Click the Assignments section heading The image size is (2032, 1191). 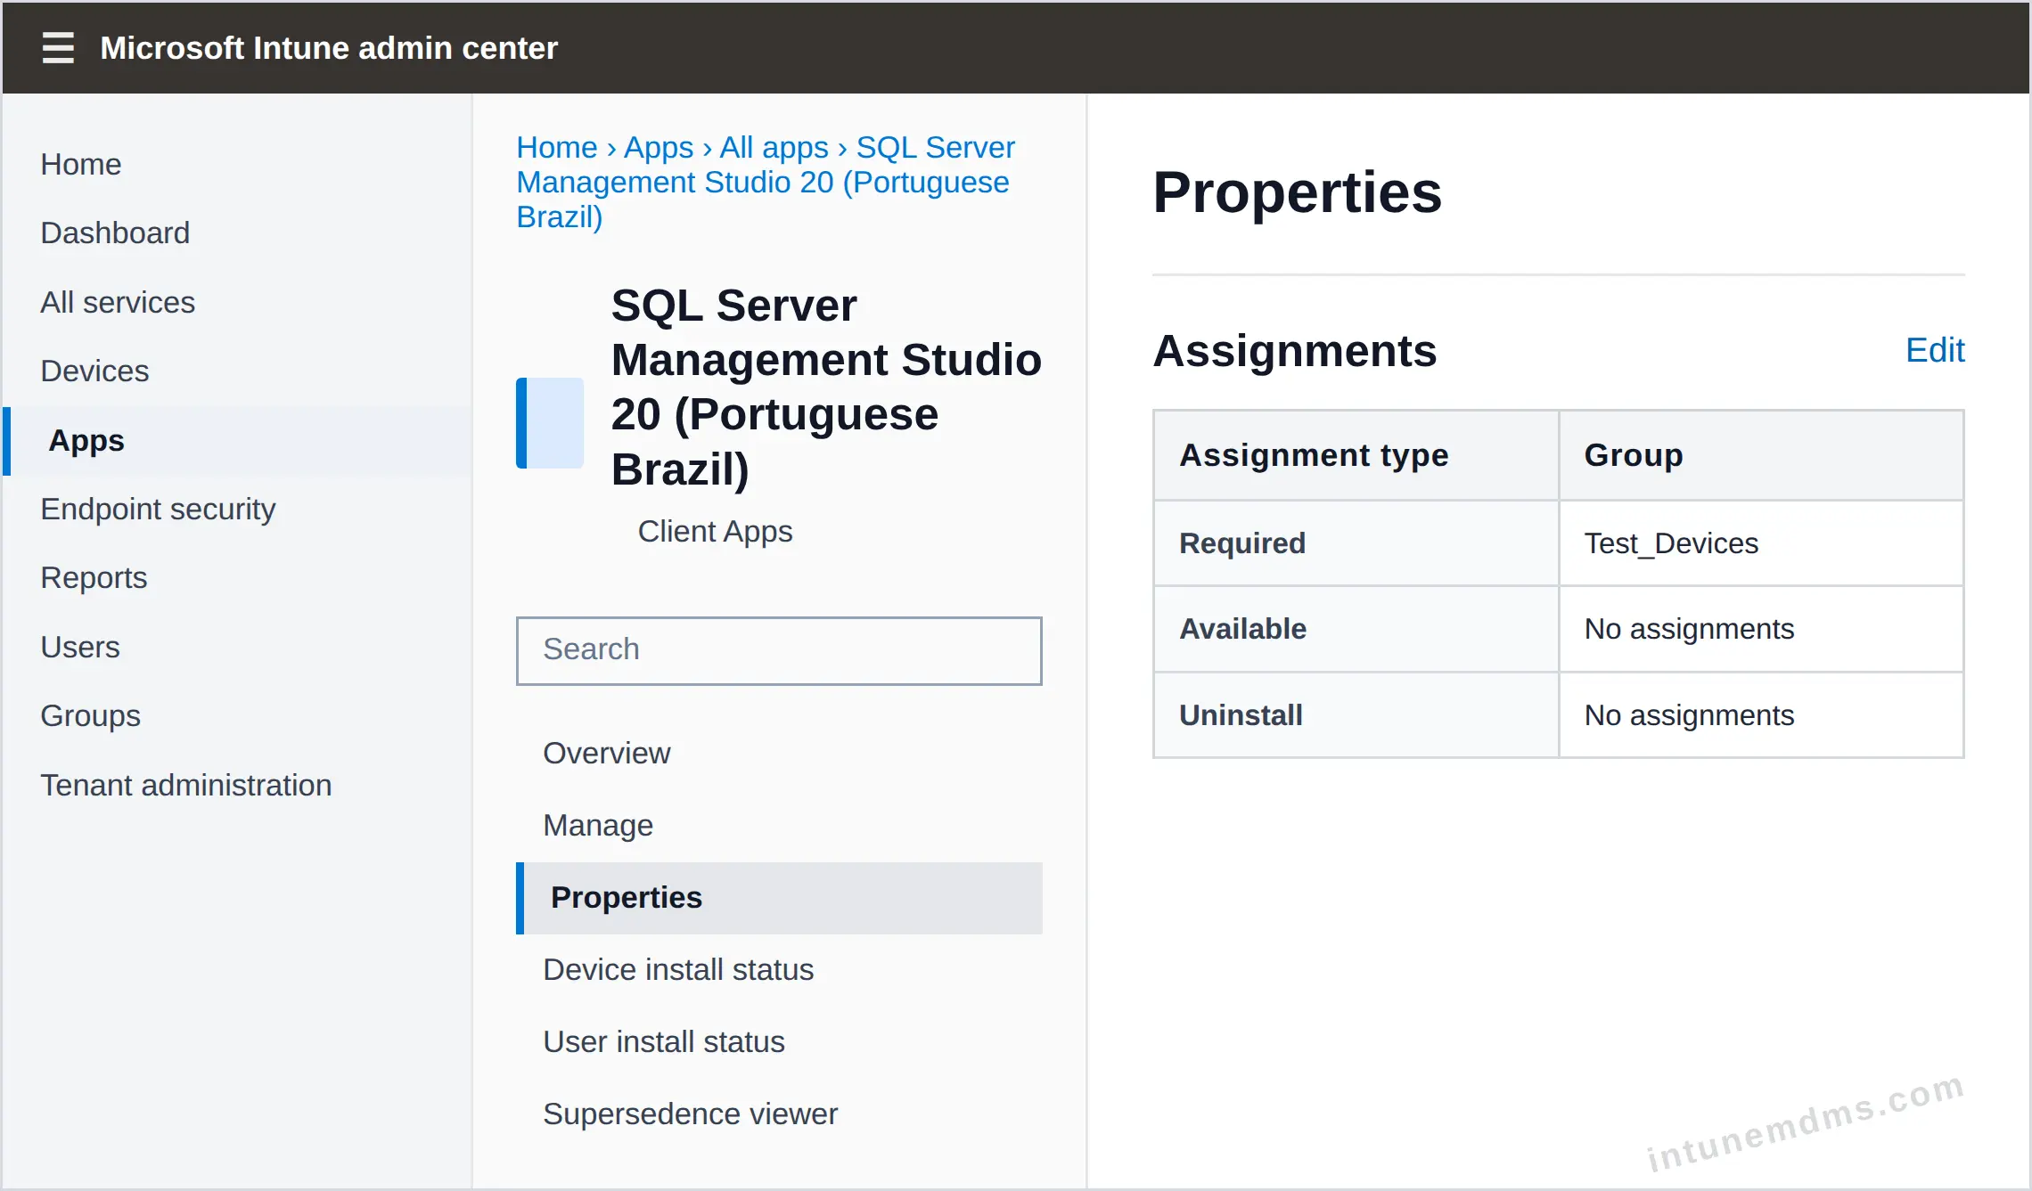click(x=1294, y=350)
